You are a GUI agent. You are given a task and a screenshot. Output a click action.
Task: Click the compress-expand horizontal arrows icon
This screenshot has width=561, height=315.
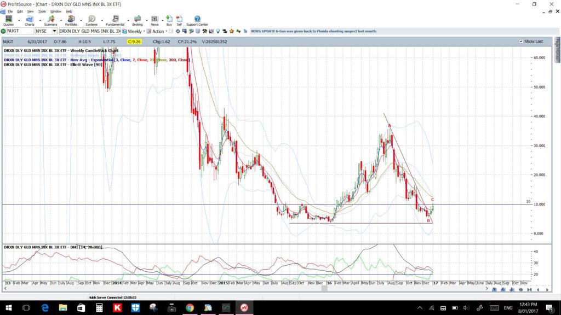coord(521,290)
